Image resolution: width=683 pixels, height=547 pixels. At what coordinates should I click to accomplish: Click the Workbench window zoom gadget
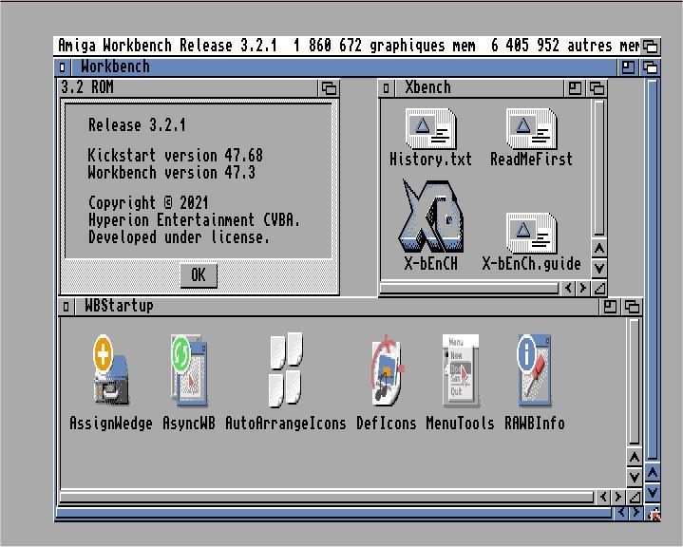[x=628, y=67]
